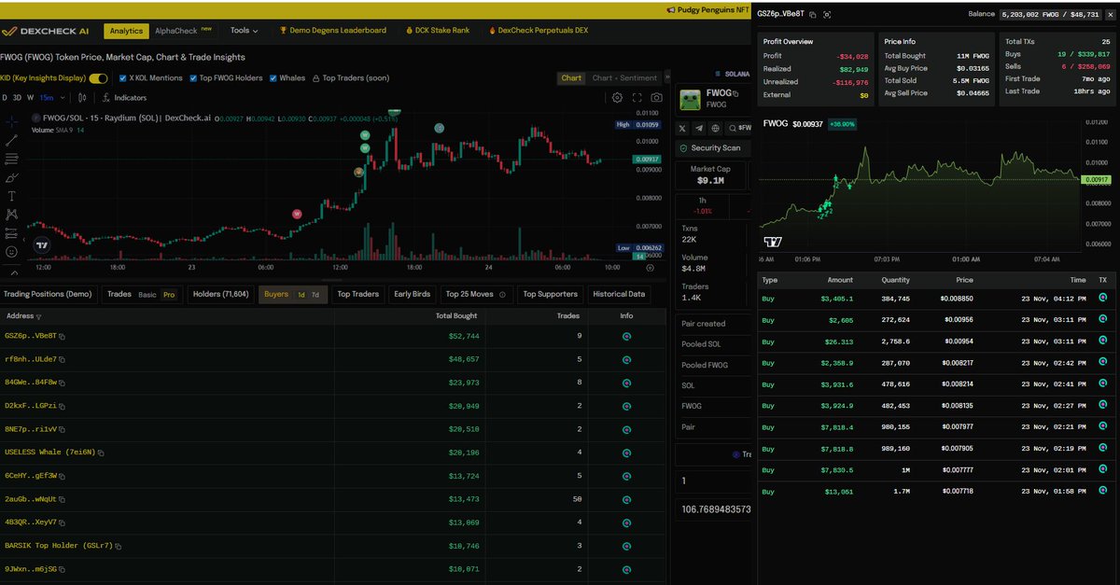Open info icon for rf8nh..ULde7 row
This screenshot has width=1120, height=585.
[626, 358]
